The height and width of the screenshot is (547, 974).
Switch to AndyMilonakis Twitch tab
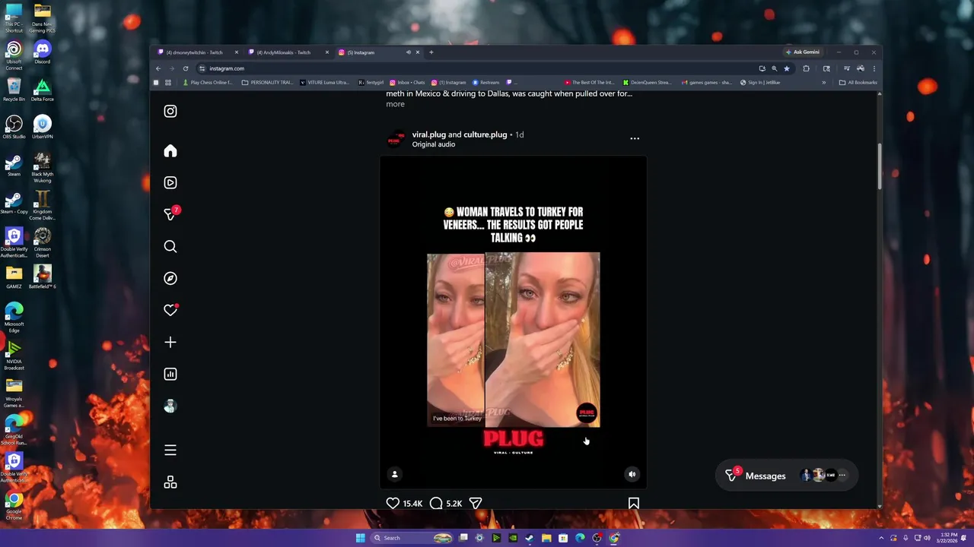point(288,52)
